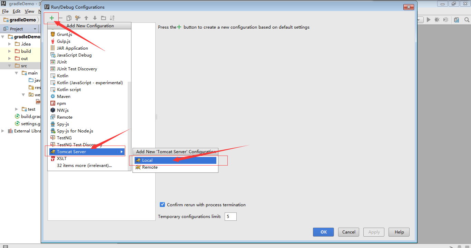
Task: Click the Help button
Action: [x=399, y=232]
